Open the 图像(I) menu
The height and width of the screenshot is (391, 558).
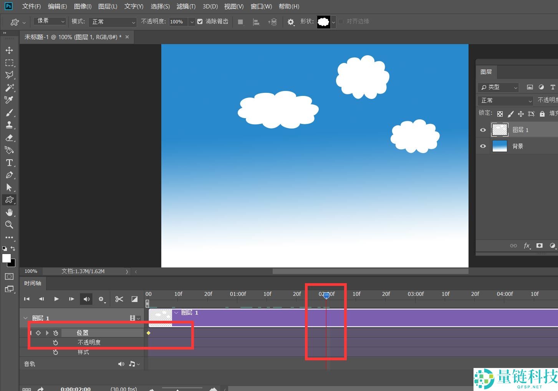[83, 7]
